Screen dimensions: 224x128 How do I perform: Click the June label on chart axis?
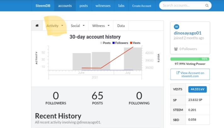click(81, 73)
